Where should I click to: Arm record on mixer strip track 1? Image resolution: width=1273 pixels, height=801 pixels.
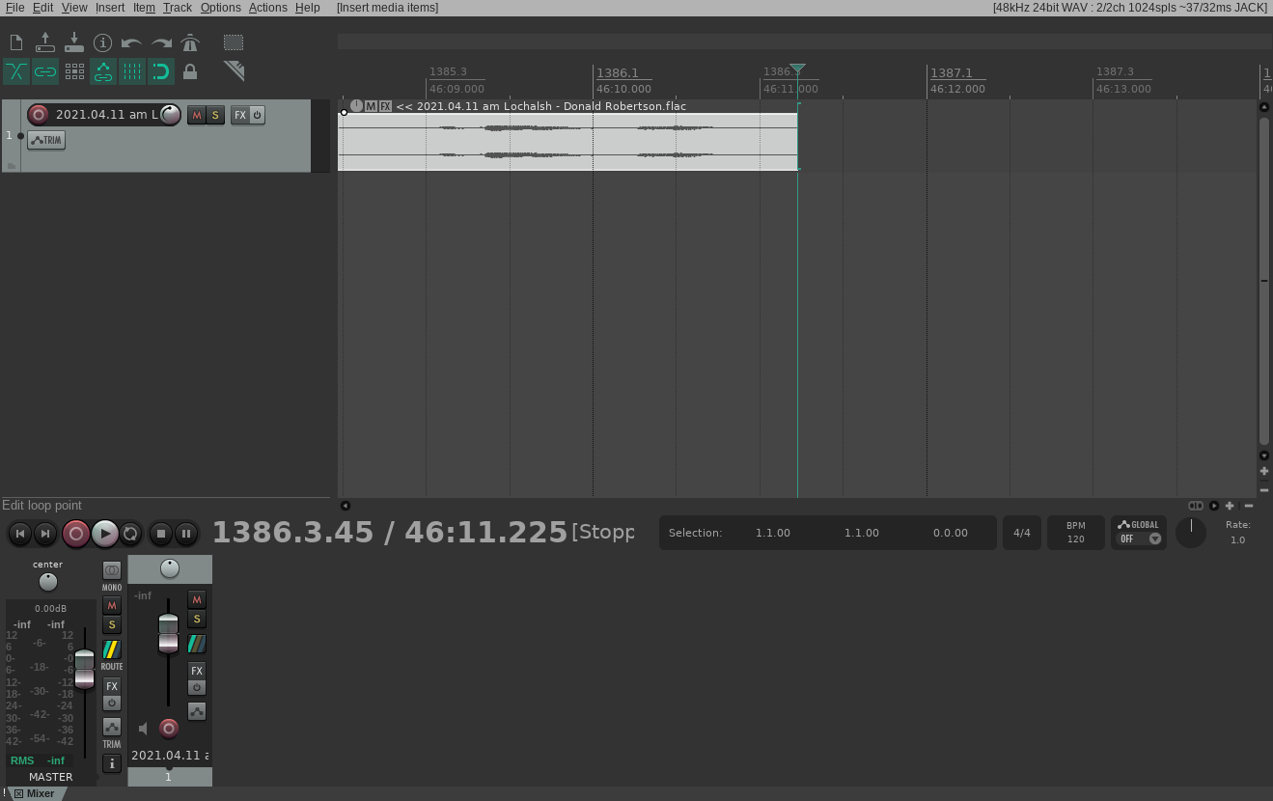click(x=169, y=729)
